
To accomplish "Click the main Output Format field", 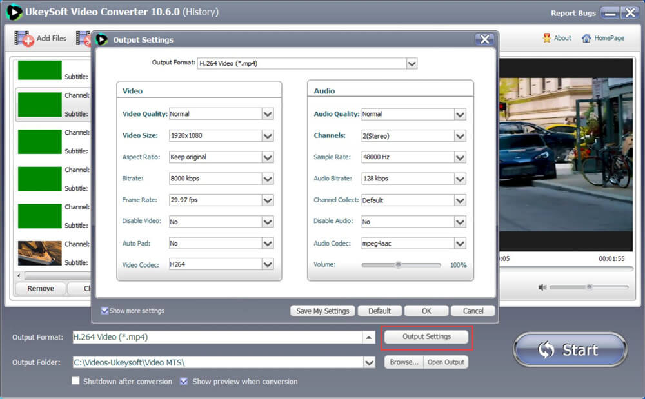I will click(x=217, y=337).
